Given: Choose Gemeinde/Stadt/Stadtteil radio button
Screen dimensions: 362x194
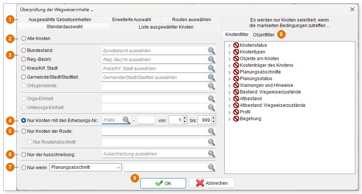Looking at the screenshot, I should coord(23,77).
